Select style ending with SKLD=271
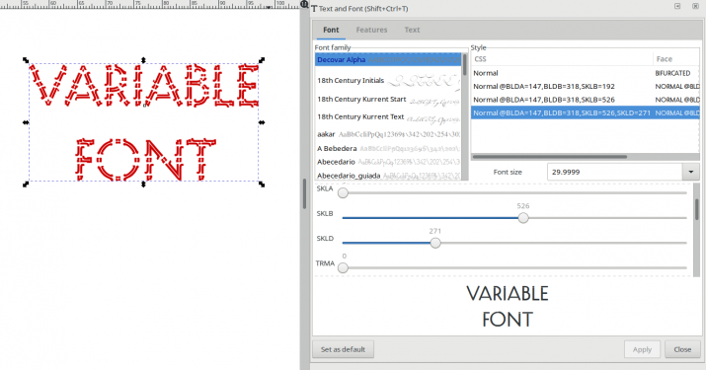This screenshot has height=370, width=706. tap(586, 113)
